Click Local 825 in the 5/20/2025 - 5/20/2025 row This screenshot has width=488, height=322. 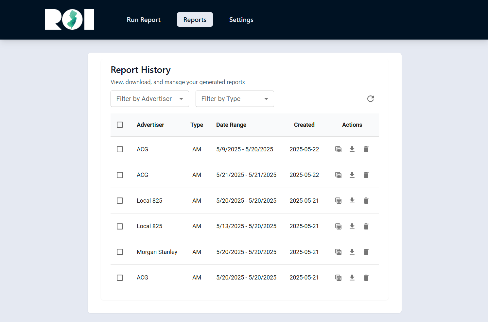pyautogui.click(x=149, y=201)
